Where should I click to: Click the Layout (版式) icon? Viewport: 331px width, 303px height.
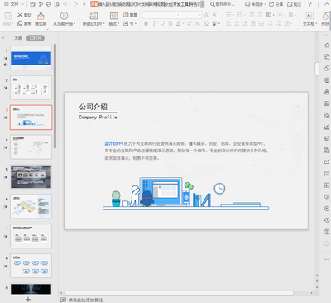[x=113, y=16]
